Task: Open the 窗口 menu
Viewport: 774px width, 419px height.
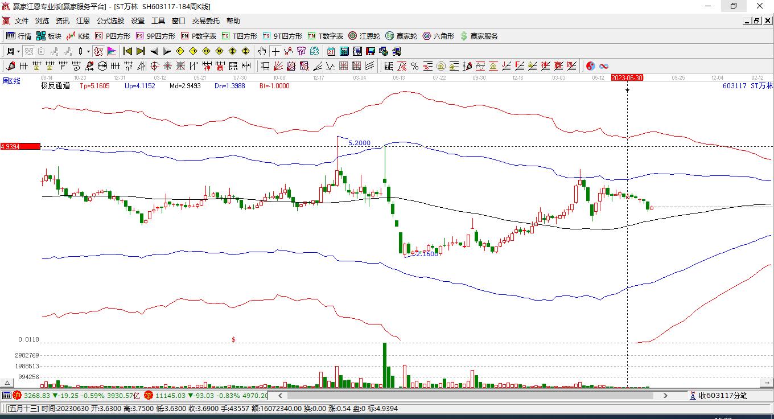Action: click(179, 21)
